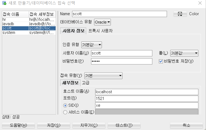
Task: Click the 취소 button
Action: 186,125
